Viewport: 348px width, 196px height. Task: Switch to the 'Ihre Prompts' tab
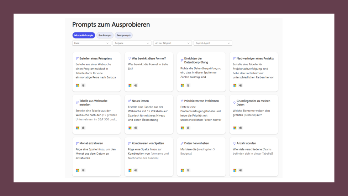click(105, 35)
